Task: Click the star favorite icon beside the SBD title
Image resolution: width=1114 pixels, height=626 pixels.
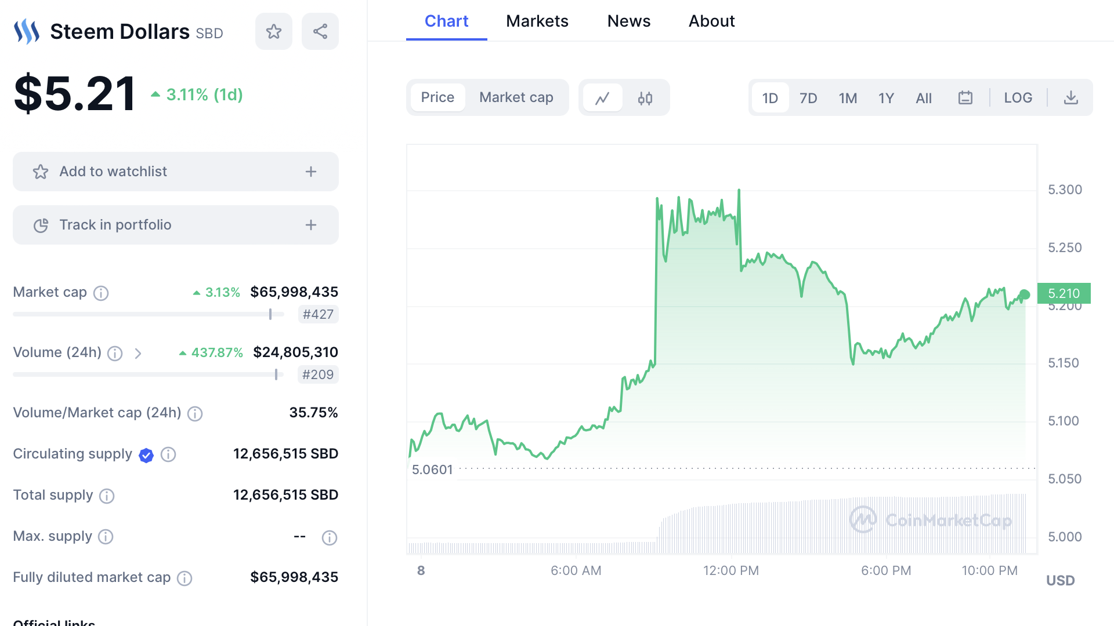Action: [x=273, y=31]
